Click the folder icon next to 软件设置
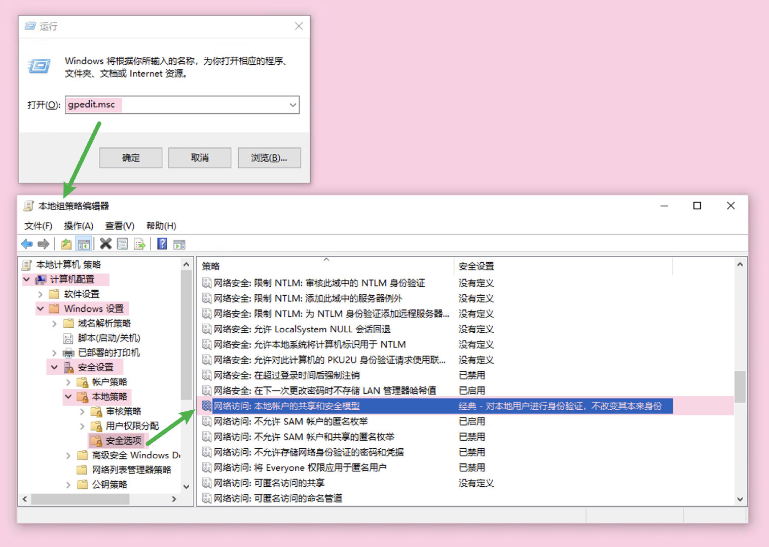The image size is (769, 547). pyautogui.click(x=54, y=294)
